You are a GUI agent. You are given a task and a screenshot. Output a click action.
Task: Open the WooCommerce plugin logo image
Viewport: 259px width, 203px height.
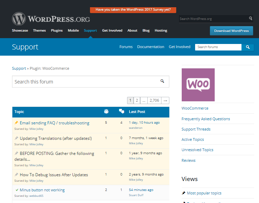(x=198, y=85)
